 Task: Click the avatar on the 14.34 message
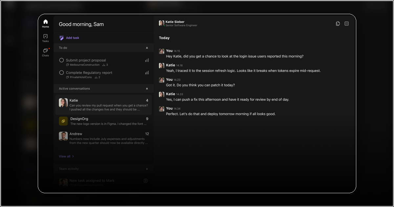tap(162, 109)
